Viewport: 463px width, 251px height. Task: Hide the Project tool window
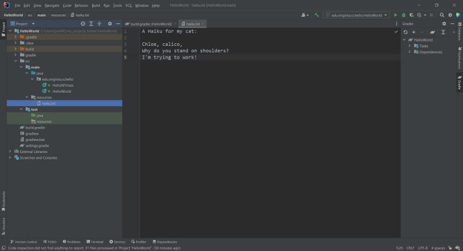tap(118, 24)
